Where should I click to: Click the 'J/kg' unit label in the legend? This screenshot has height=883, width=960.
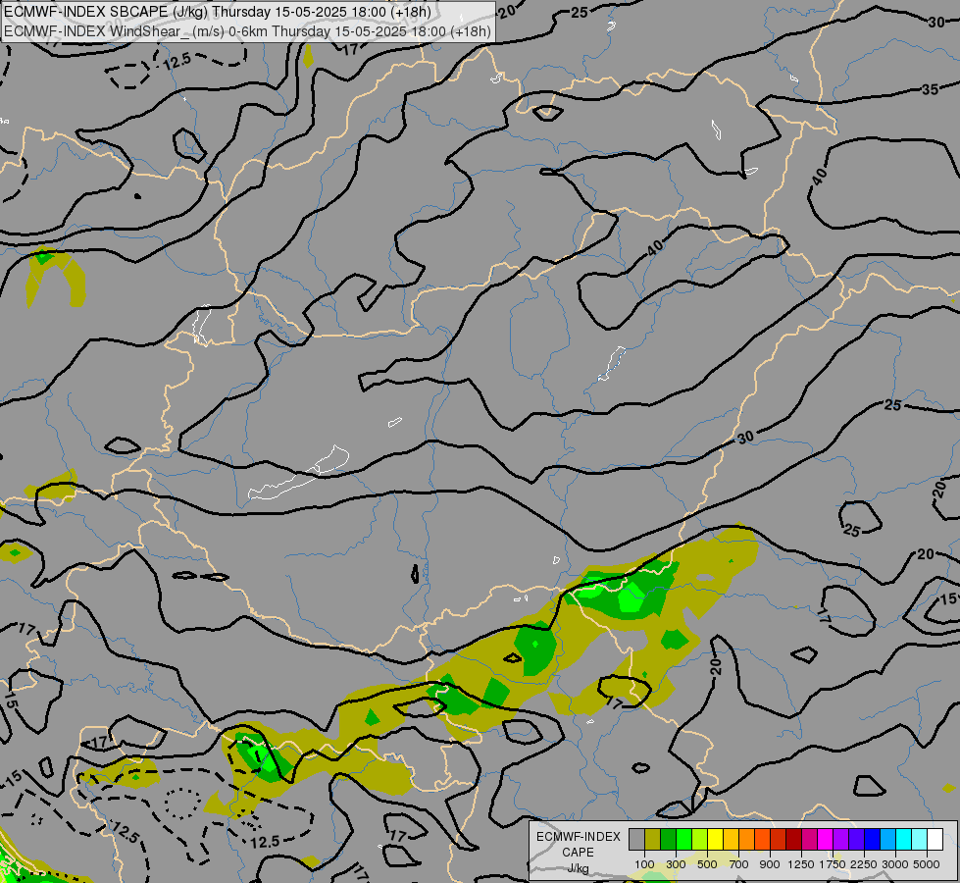click(x=578, y=869)
